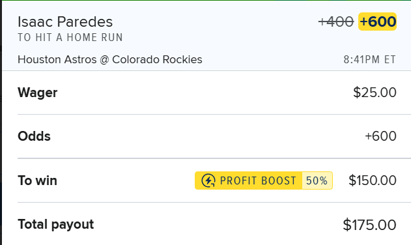This screenshot has height=245, width=411.
Task: Select the boosted +600 odds badge
Action: pos(377,22)
